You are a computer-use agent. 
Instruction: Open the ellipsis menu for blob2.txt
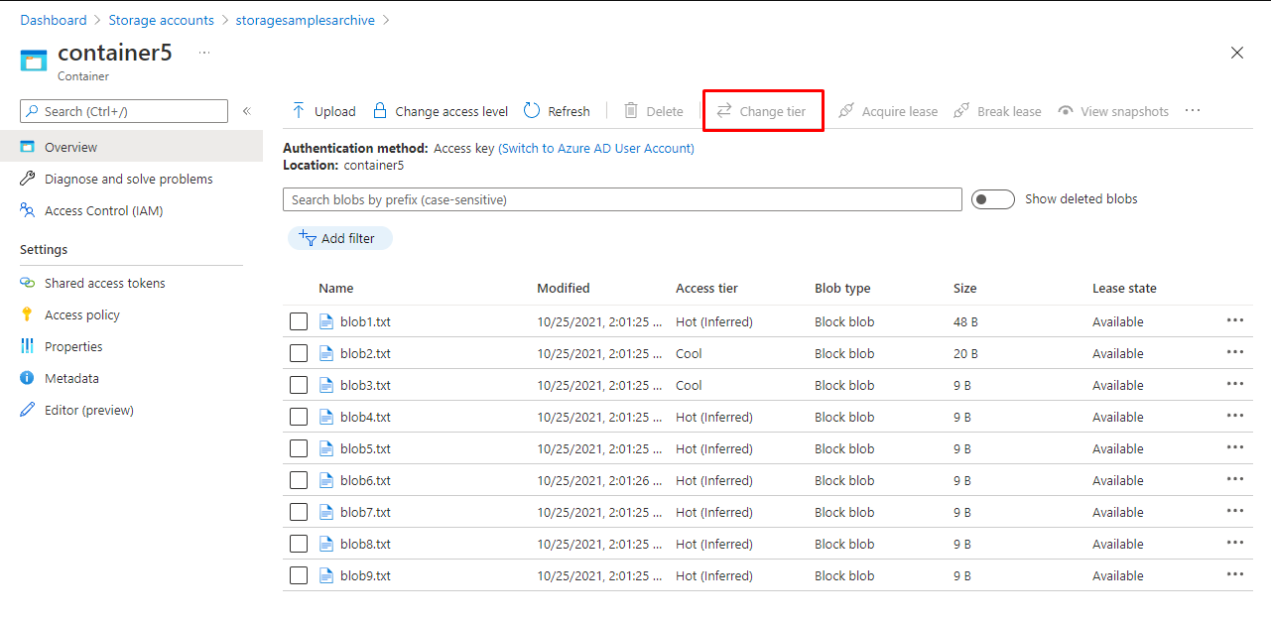pos(1235,352)
